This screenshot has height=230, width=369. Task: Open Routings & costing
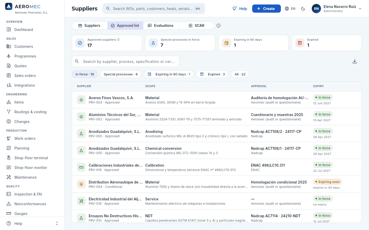(x=32, y=112)
